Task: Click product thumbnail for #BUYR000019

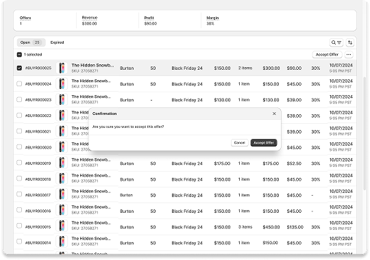Action: click(62, 163)
